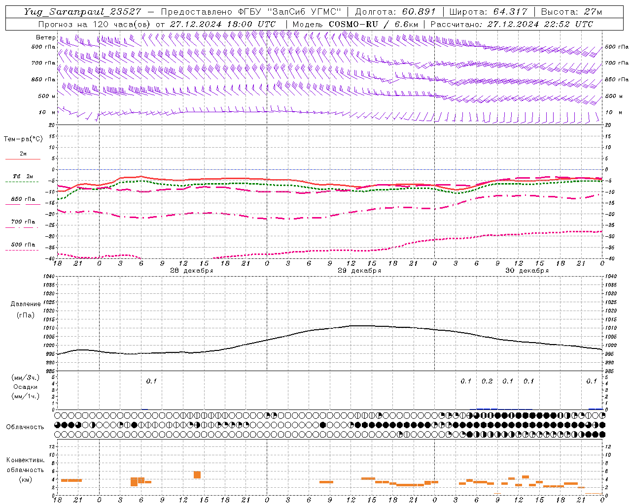Click the 0.1 precipitation value on 28 декабря
Screen dimensions: 631x504
coord(151,381)
